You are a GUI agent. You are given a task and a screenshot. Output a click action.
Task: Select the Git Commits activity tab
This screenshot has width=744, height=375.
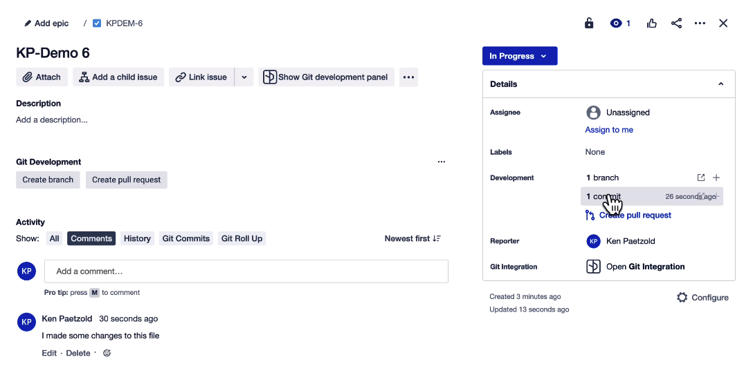click(186, 239)
